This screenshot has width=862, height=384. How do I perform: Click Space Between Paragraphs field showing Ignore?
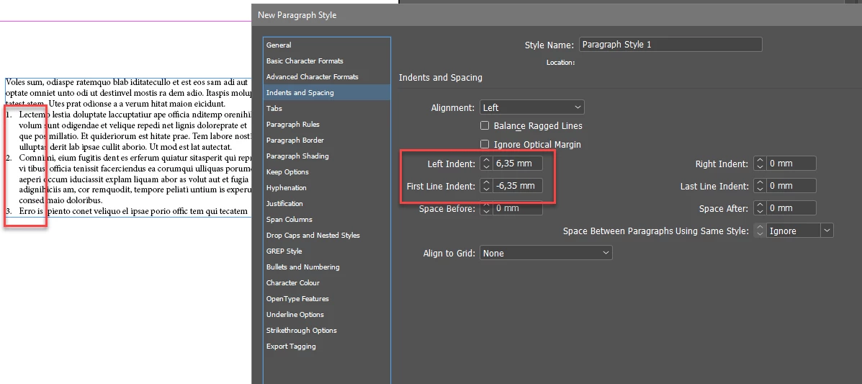click(x=794, y=231)
